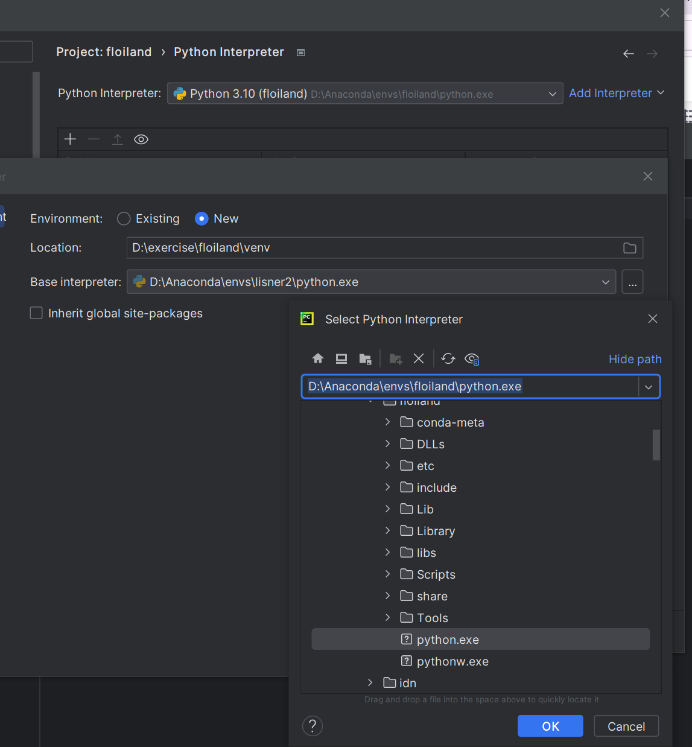Toggle show early releases eye icon

(x=141, y=139)
